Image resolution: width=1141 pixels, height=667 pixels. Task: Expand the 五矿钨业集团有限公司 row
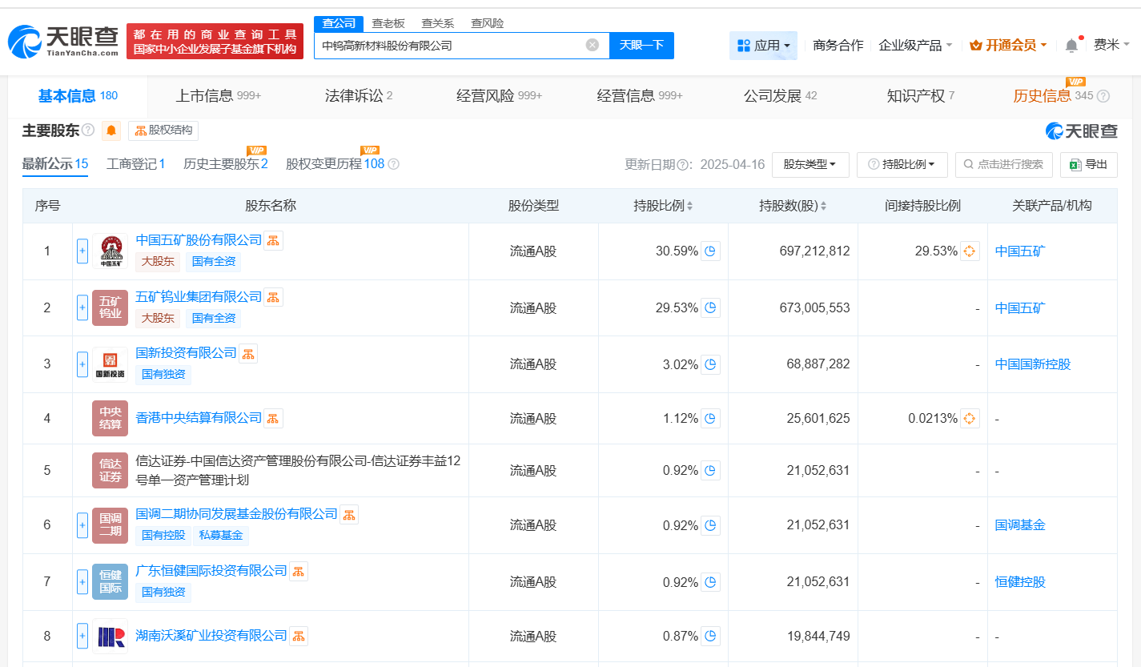82,307
